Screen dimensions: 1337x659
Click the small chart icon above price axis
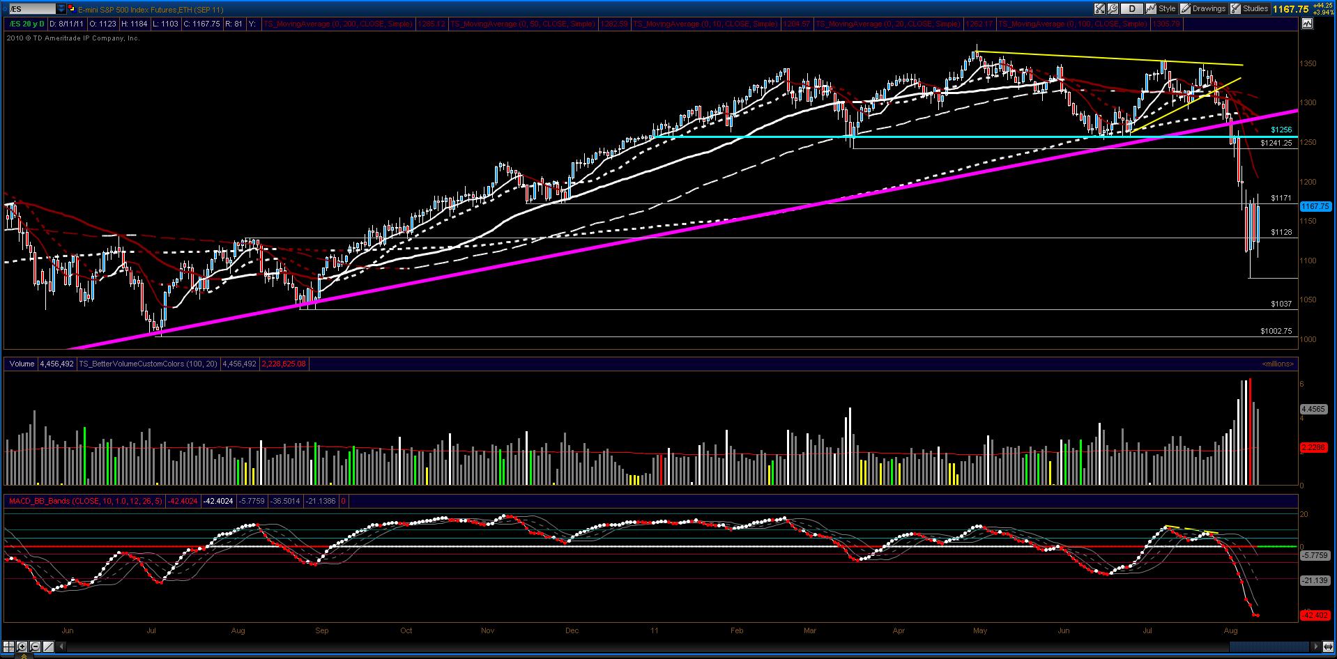pyautogui.click(x=1306, y=24)
